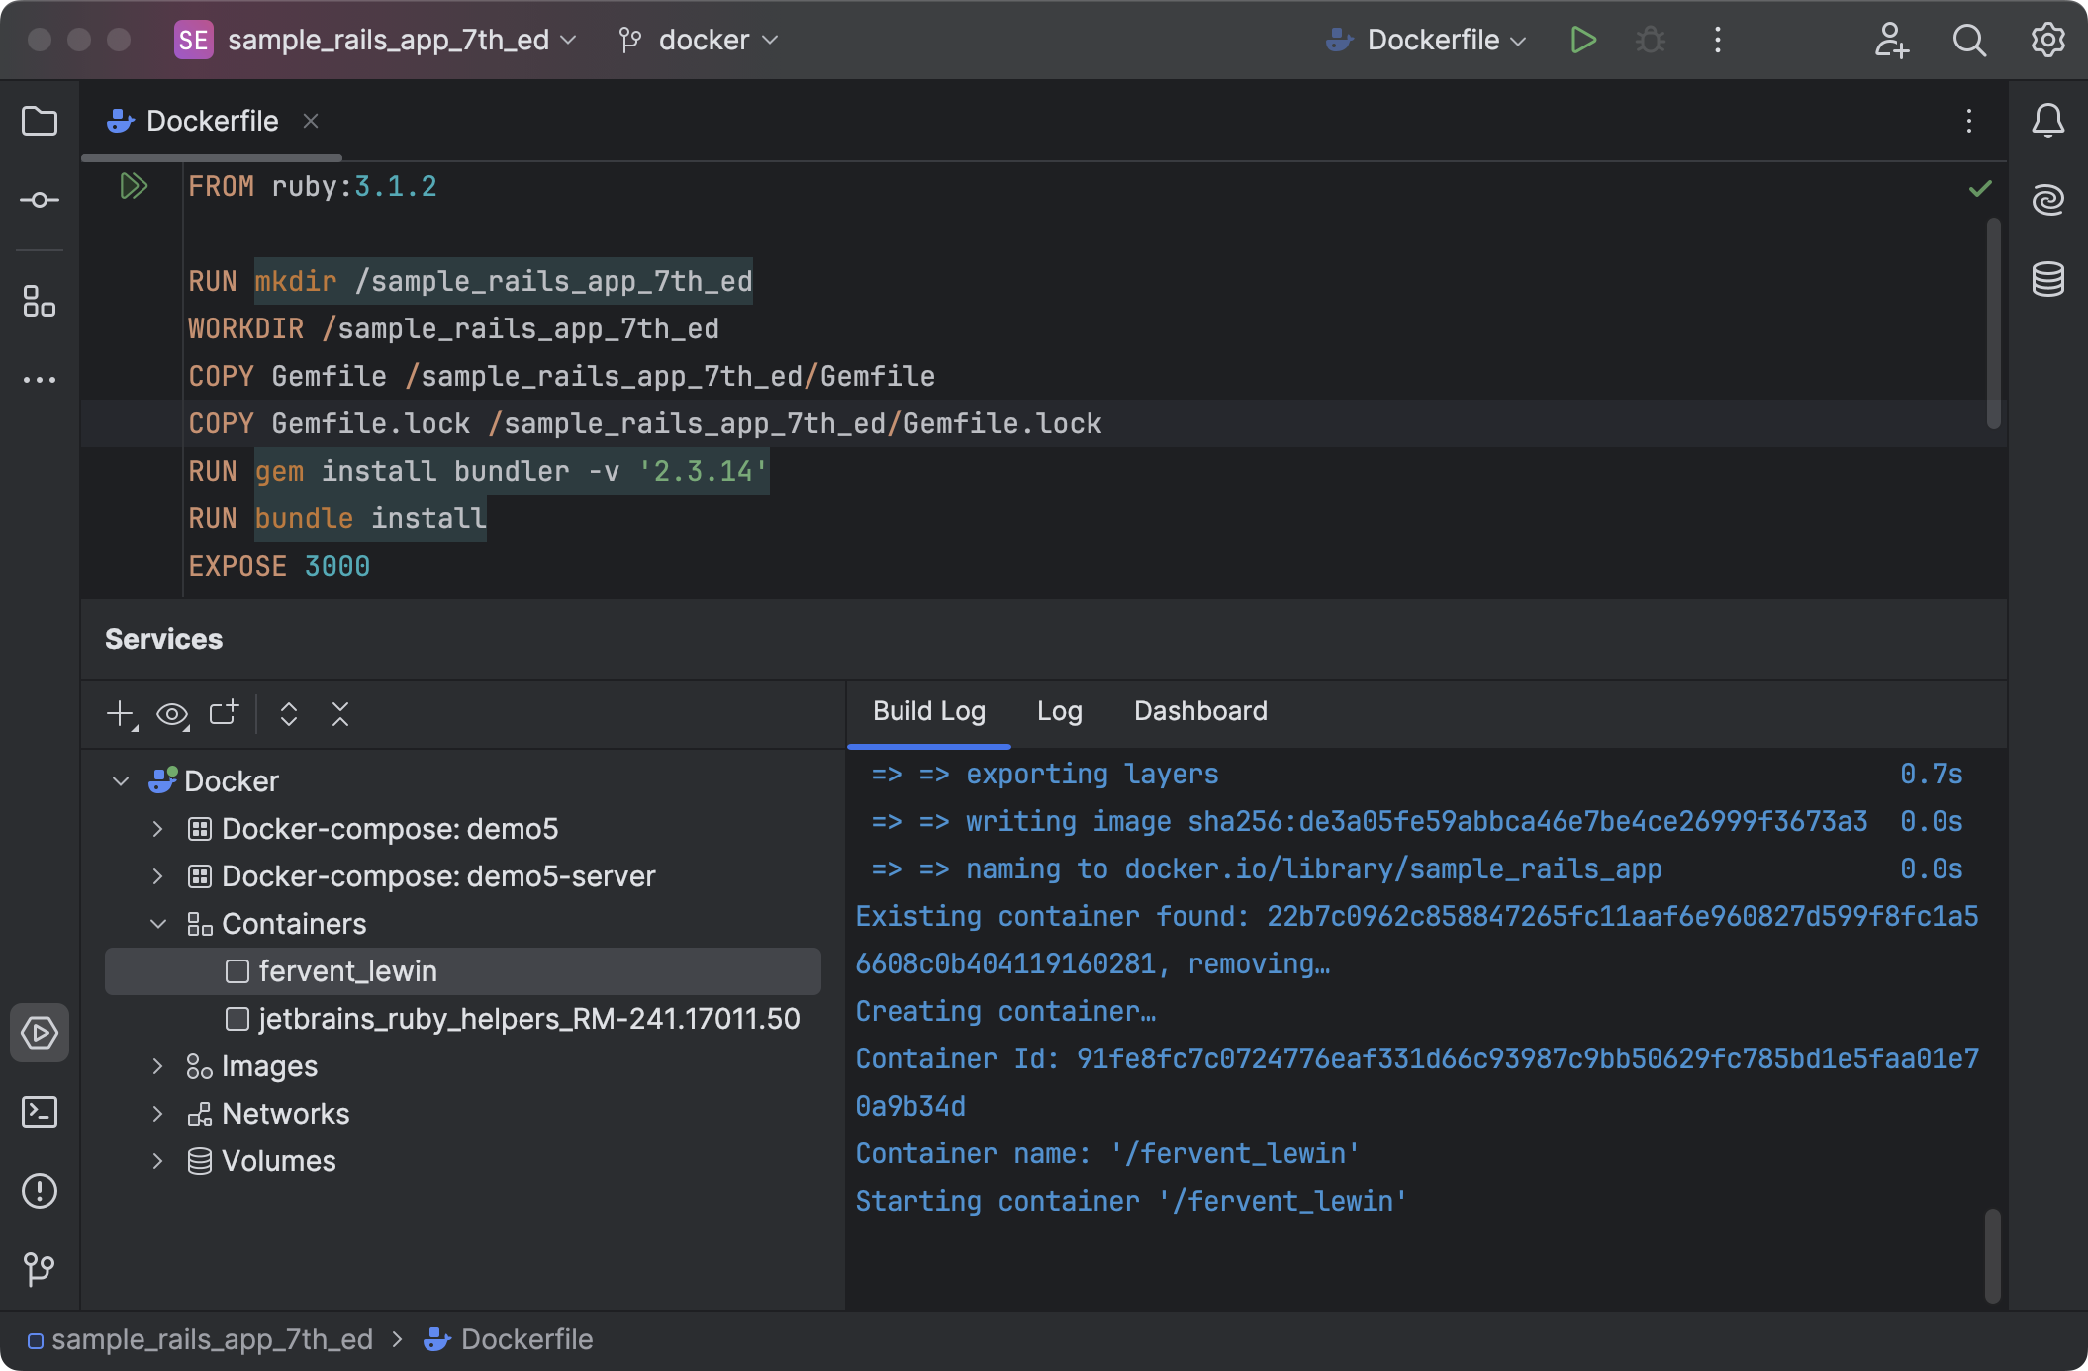The height and width of the screenshot is (1371, 2088).
Task: Open the Structure tool window
Action: coord(40,301)
